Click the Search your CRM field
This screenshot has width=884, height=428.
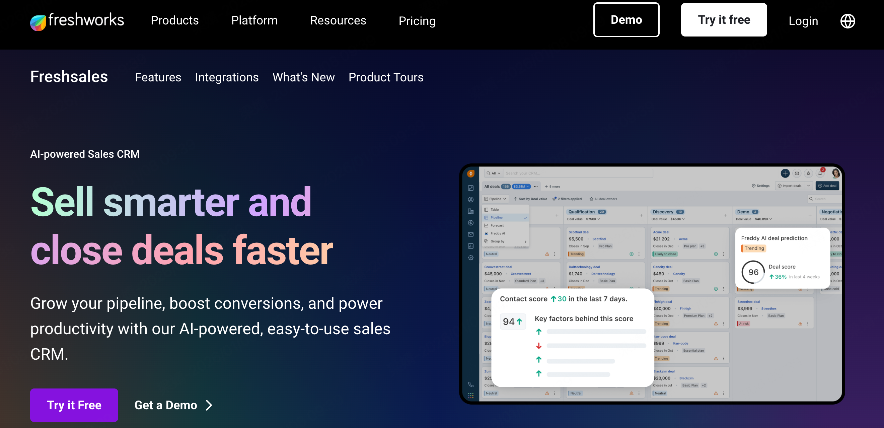point(577,173)
